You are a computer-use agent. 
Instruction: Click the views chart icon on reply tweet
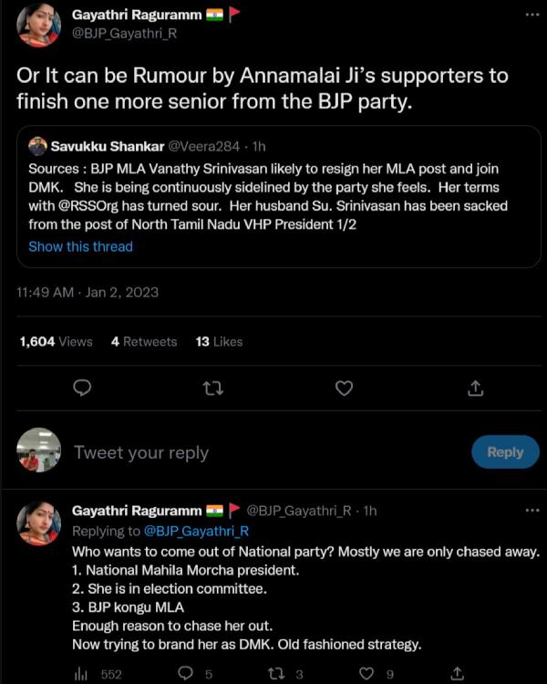tap(80, 674)
